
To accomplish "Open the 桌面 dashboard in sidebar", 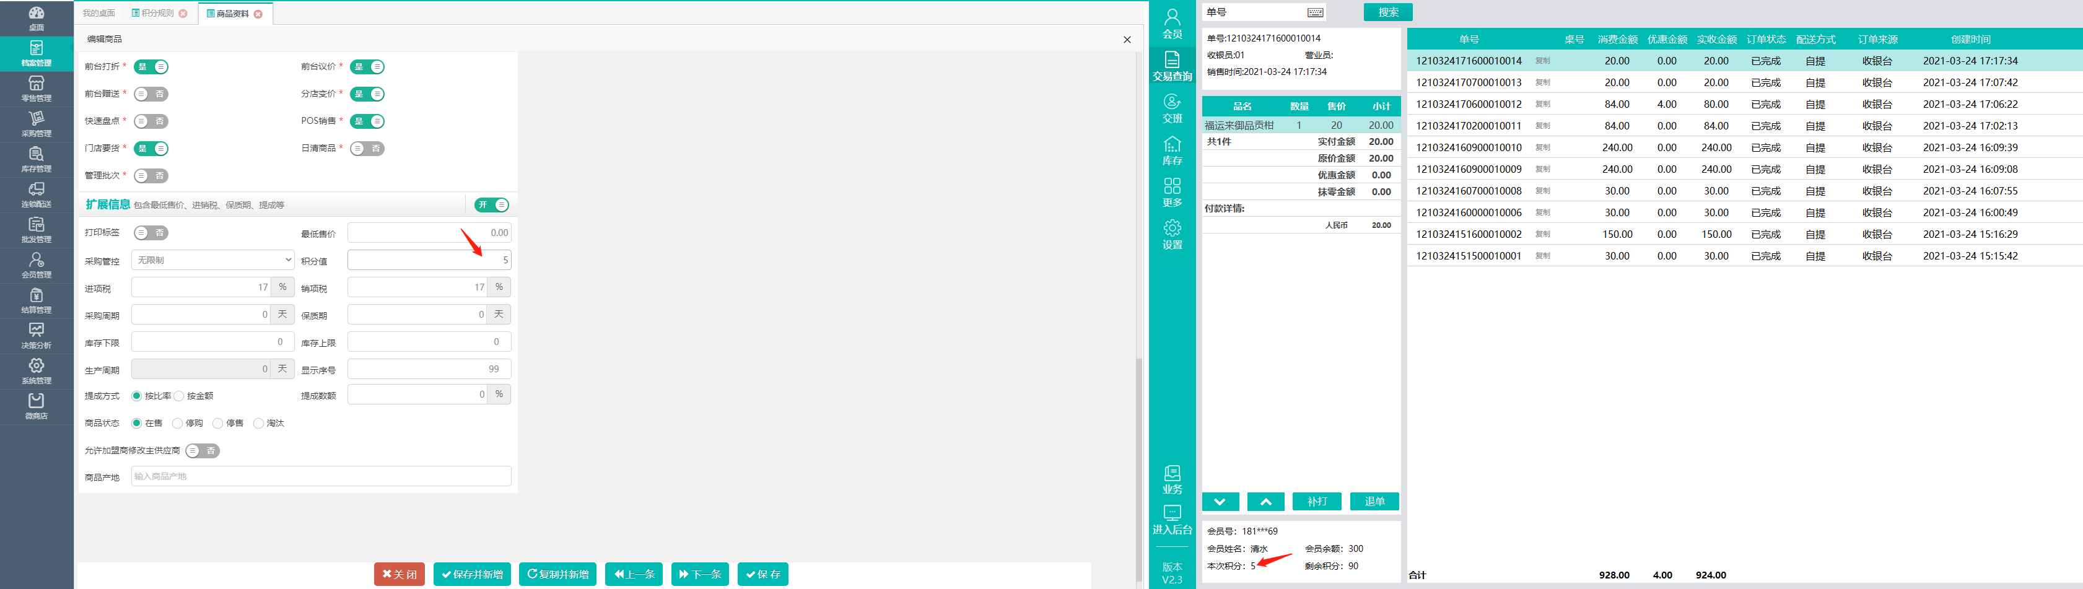I will (37, 19).
